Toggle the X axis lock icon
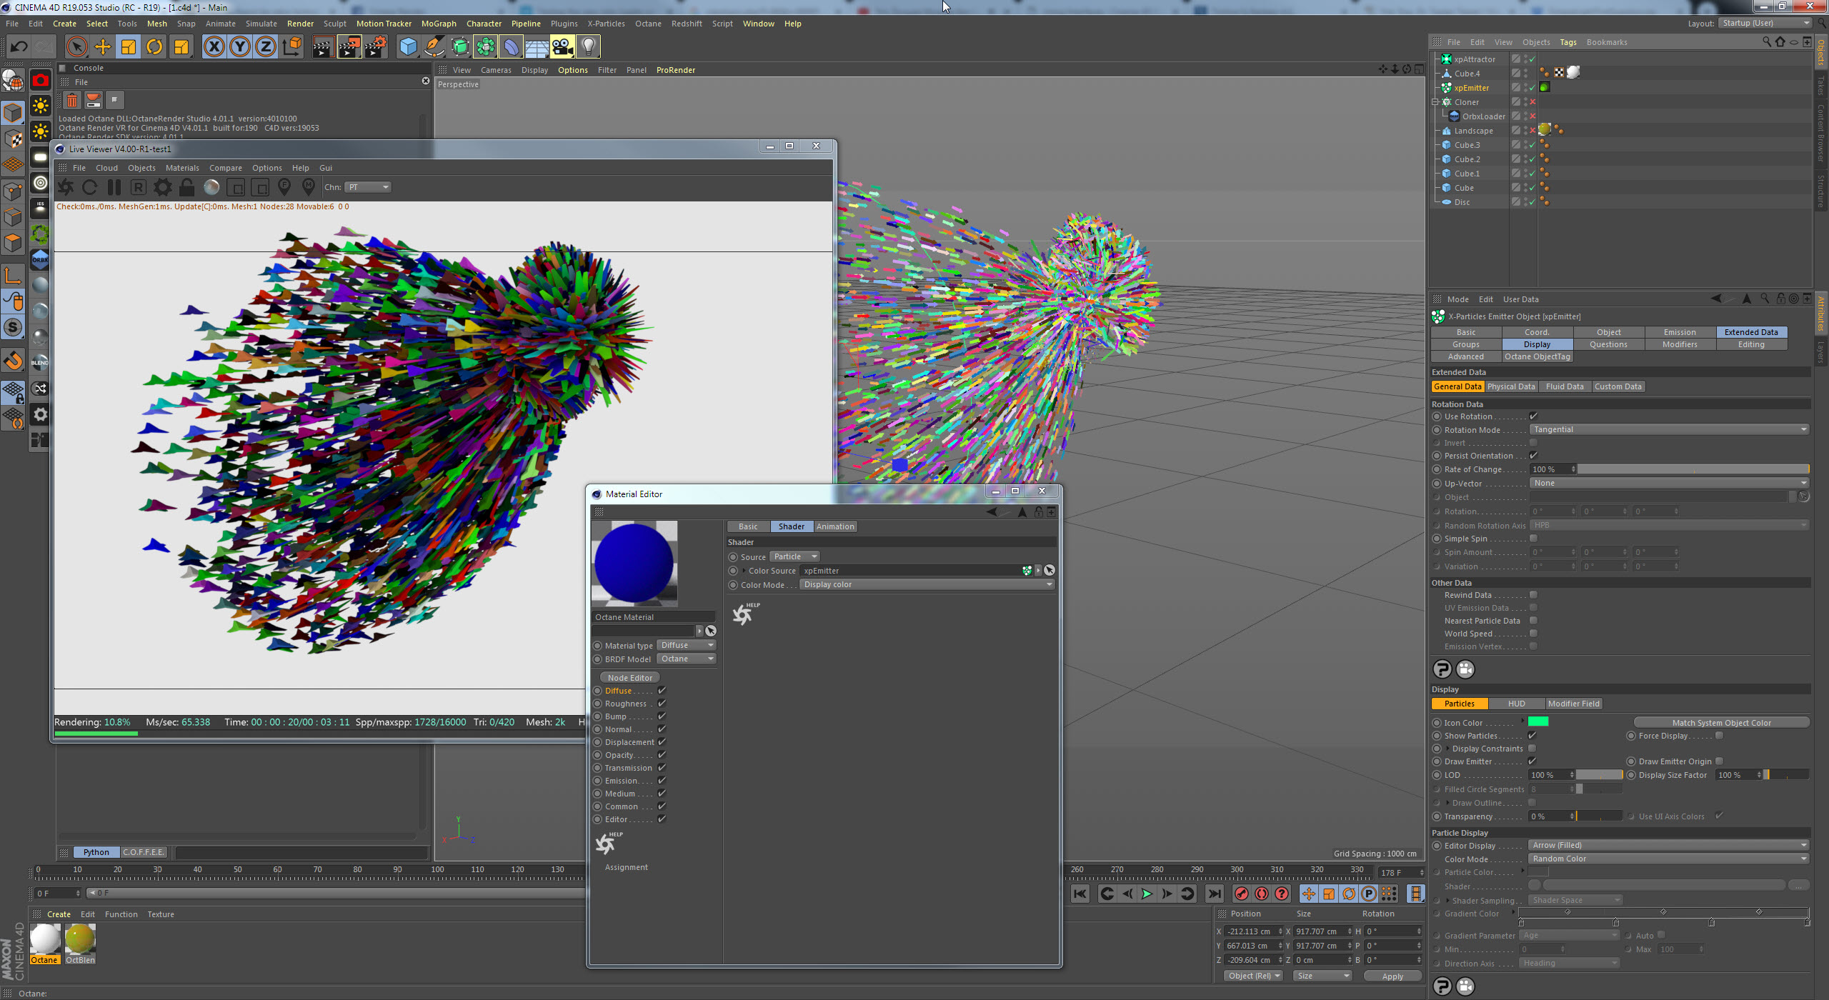1829x1000 pixels. click(214, 47)
